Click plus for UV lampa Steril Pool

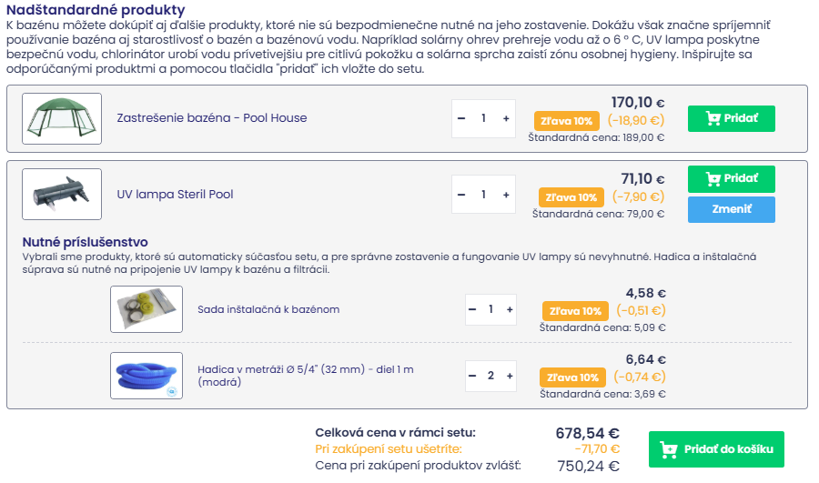point(505,195)
